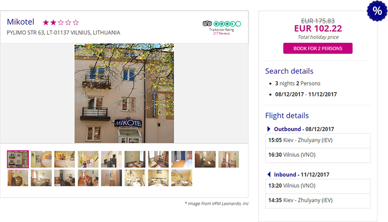Click Book for 2 Persons button
The width and height of the screenshot is (388, 222).
click(318, 48)
